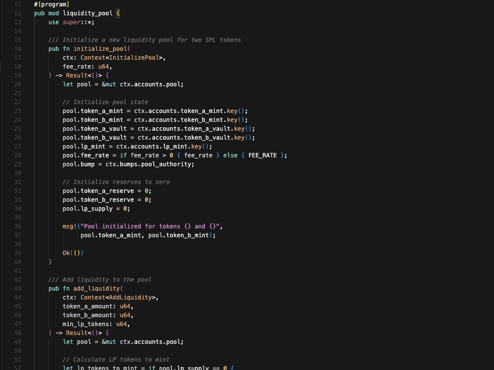This screenshot has height=370, width=494.
Task: Click line number 12 in the gutter
Action: 18,13
